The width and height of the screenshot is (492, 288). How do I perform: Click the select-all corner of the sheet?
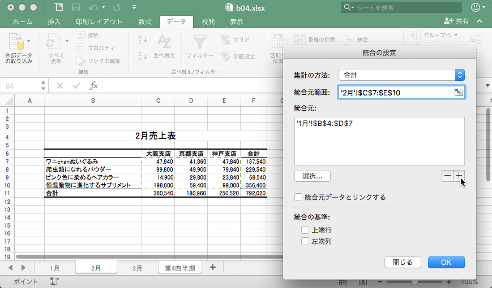[7, 101]
